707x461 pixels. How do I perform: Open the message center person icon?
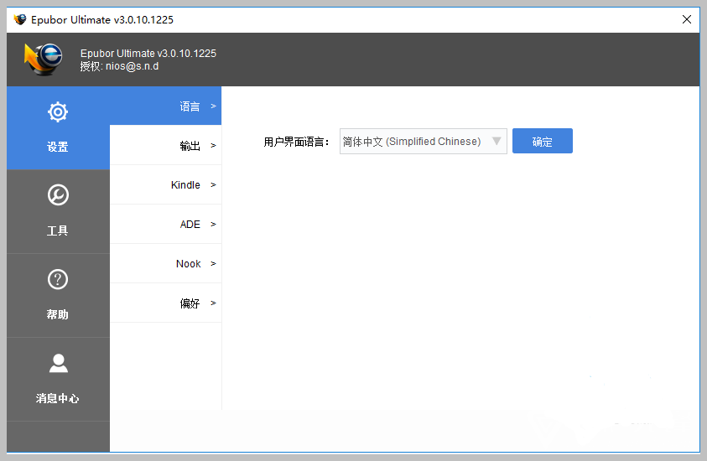click(58, 363)
